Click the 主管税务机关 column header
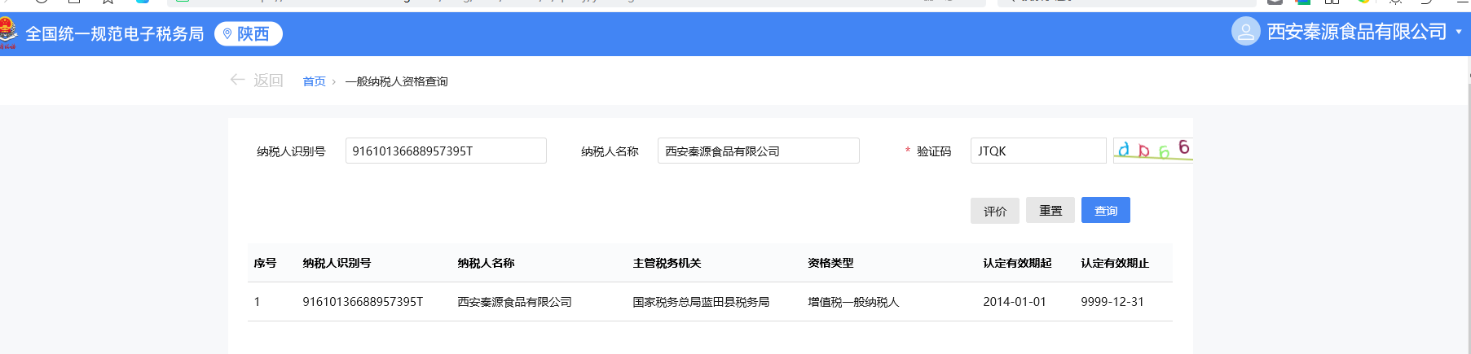The width and height of the screenshot is (1471, 354). point(667,263)
